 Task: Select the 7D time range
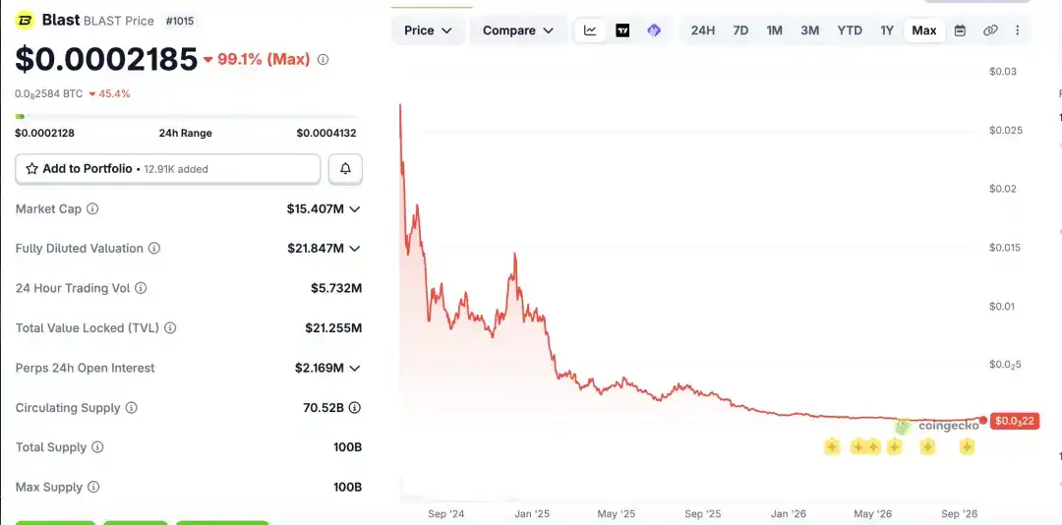click(x=741, y=30)
